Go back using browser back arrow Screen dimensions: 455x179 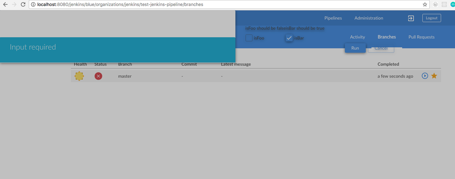[5, 4]
